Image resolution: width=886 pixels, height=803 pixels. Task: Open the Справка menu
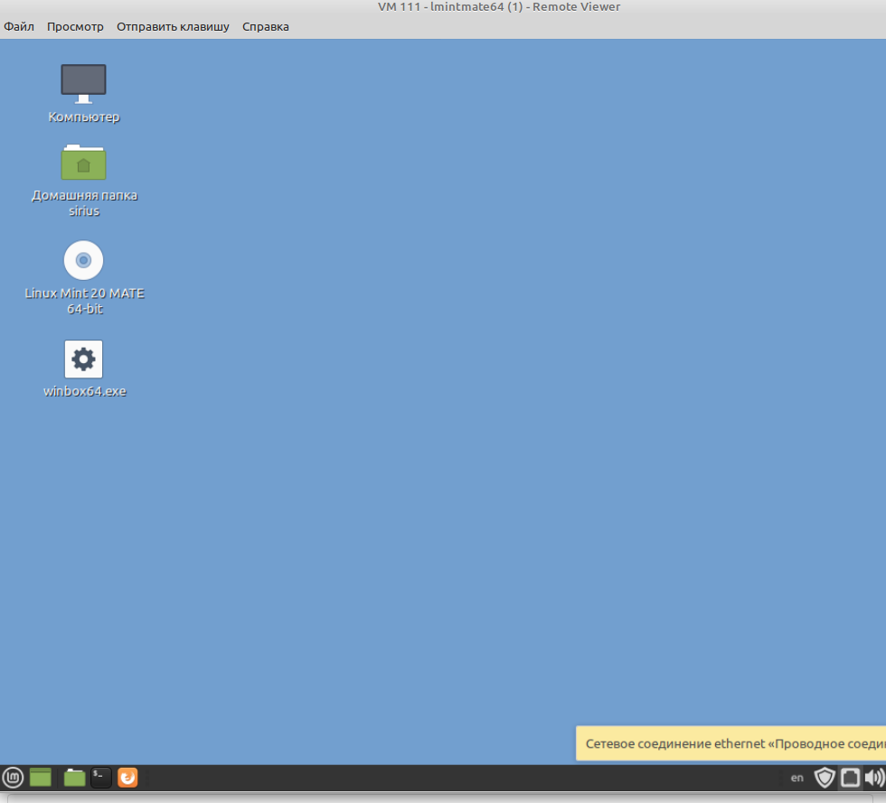pos(266,26)
